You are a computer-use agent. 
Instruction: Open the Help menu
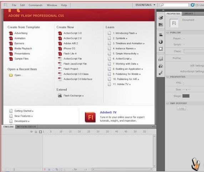(64, 5)
